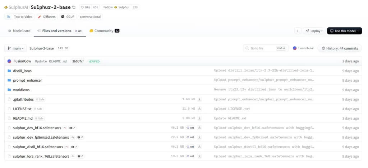Copy the model name Sulphur-2-base

coord(74,7)
